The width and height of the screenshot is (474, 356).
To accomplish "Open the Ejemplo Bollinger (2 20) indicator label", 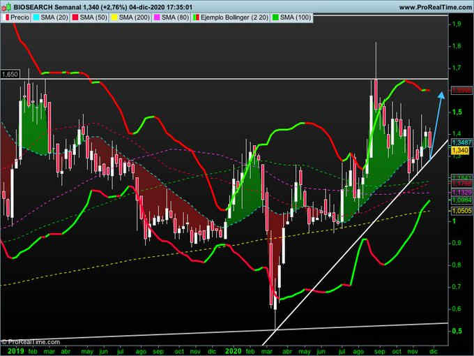I will [234, 17].
